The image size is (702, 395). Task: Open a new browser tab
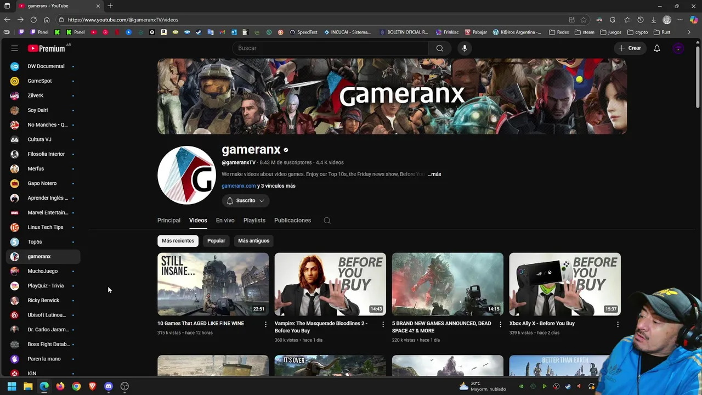click(110, 5)
